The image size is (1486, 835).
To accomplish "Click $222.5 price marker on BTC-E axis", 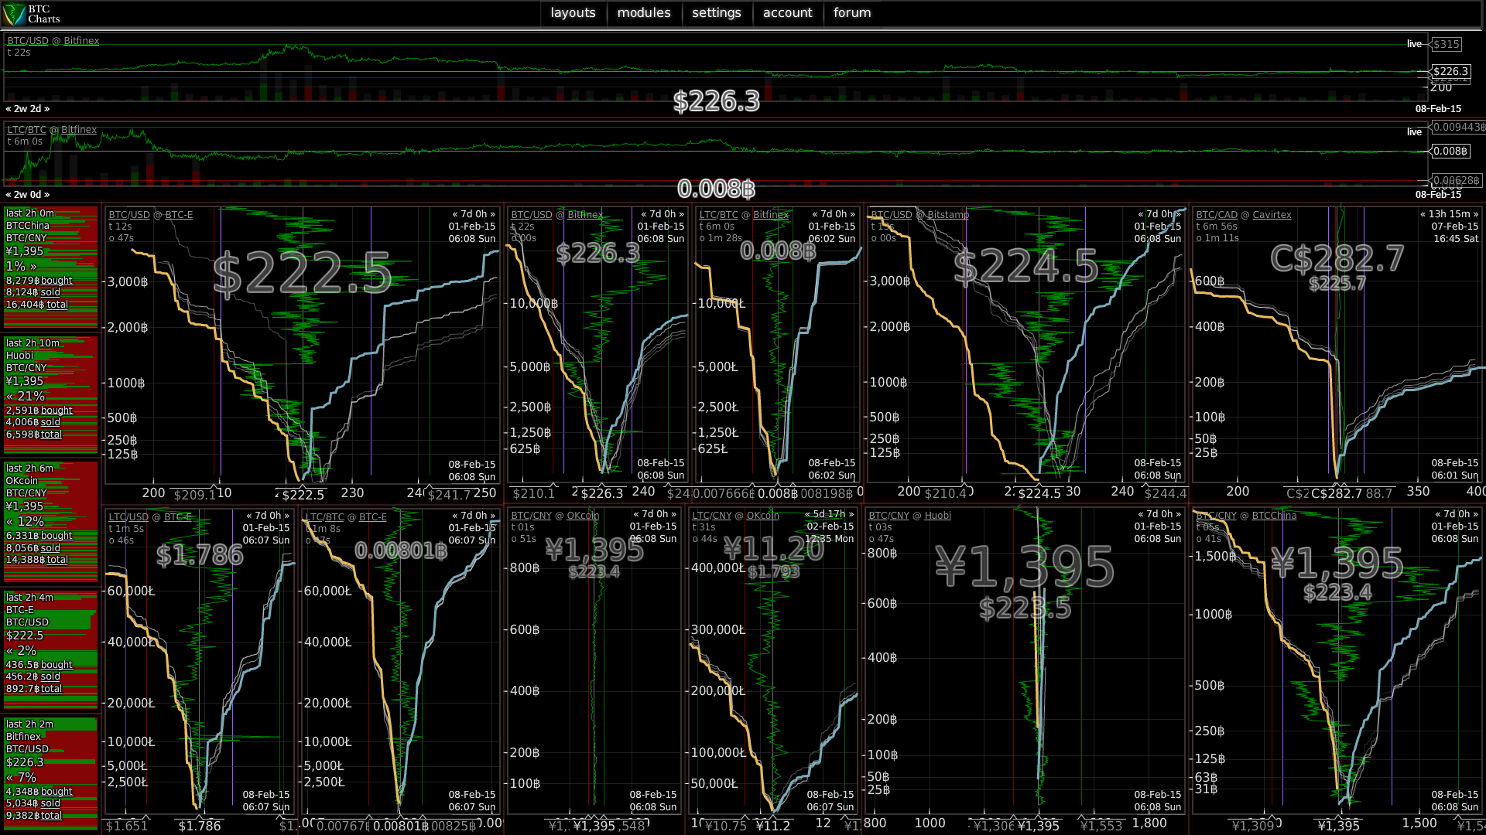I will point(303,495).
